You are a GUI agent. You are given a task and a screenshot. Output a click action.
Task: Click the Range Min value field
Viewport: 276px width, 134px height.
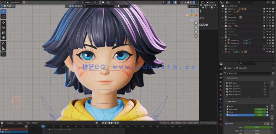pyautogui.click(x=257, y=131)
